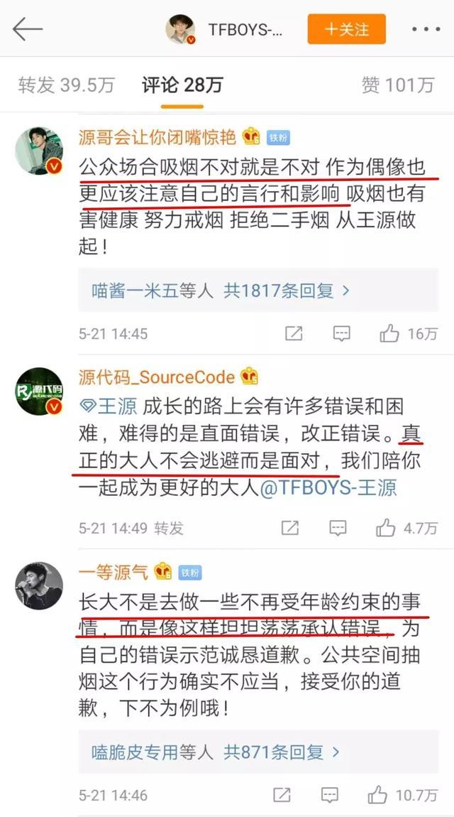The image size is (454, 817).
Task: Open the @TFBOYS-王源 mention link
Action: (x=328, y=488)
